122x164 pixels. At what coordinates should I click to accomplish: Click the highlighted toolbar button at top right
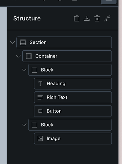109,2
